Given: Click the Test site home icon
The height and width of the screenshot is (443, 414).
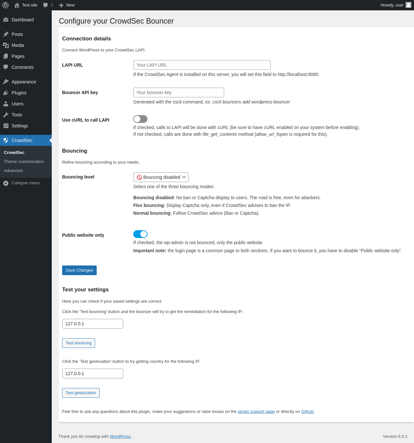Looking at the screenshot, I should (x=17, y=5).
